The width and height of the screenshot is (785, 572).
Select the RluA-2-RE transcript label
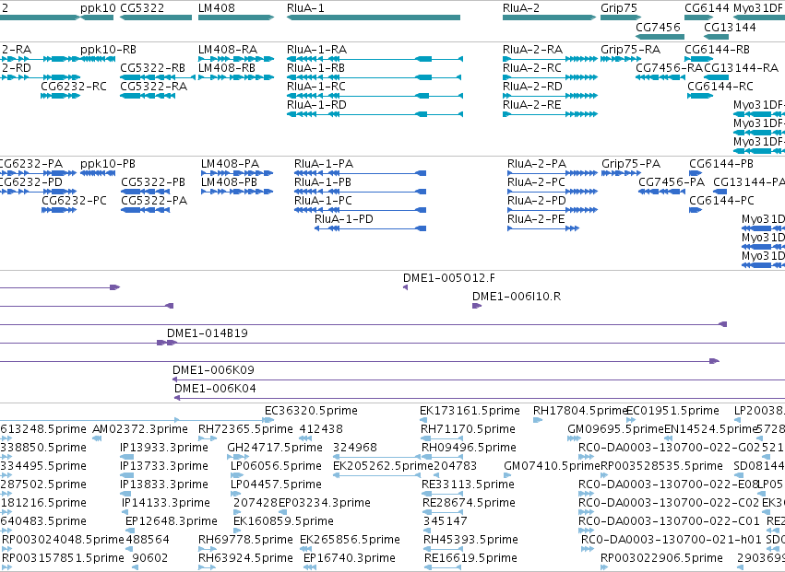[531, 105]
